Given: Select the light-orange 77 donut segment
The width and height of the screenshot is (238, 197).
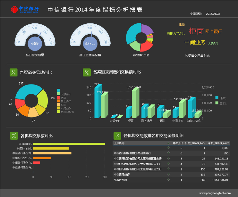Looking at the screenshot, I should click(x=33, y=112).
